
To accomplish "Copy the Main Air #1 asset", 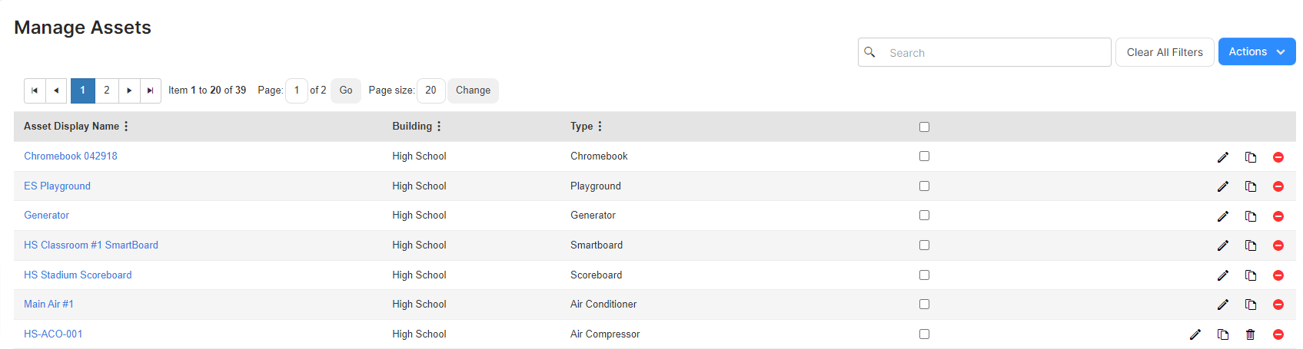I will click(1251, 305).
